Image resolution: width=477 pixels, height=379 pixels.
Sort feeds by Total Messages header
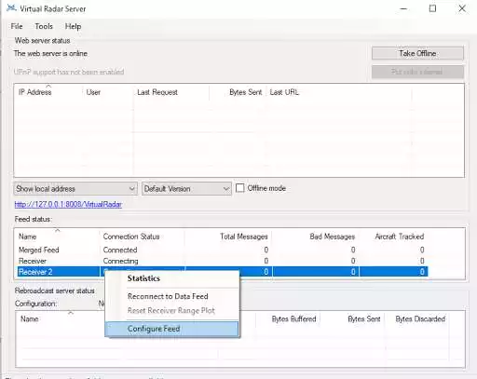point(244,237)
